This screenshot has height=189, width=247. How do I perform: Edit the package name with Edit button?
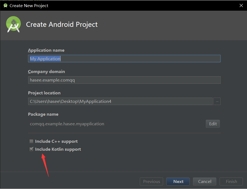[x=213, y=124]
